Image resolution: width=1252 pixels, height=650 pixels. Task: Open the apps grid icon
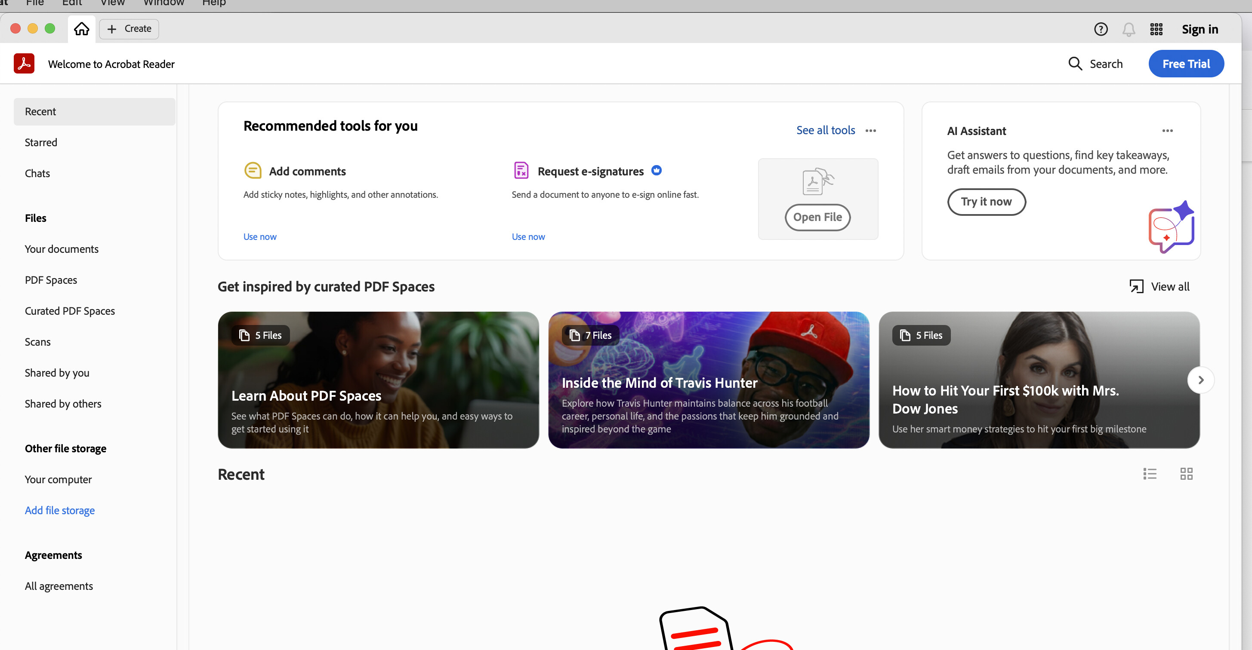click(1156, 29)
